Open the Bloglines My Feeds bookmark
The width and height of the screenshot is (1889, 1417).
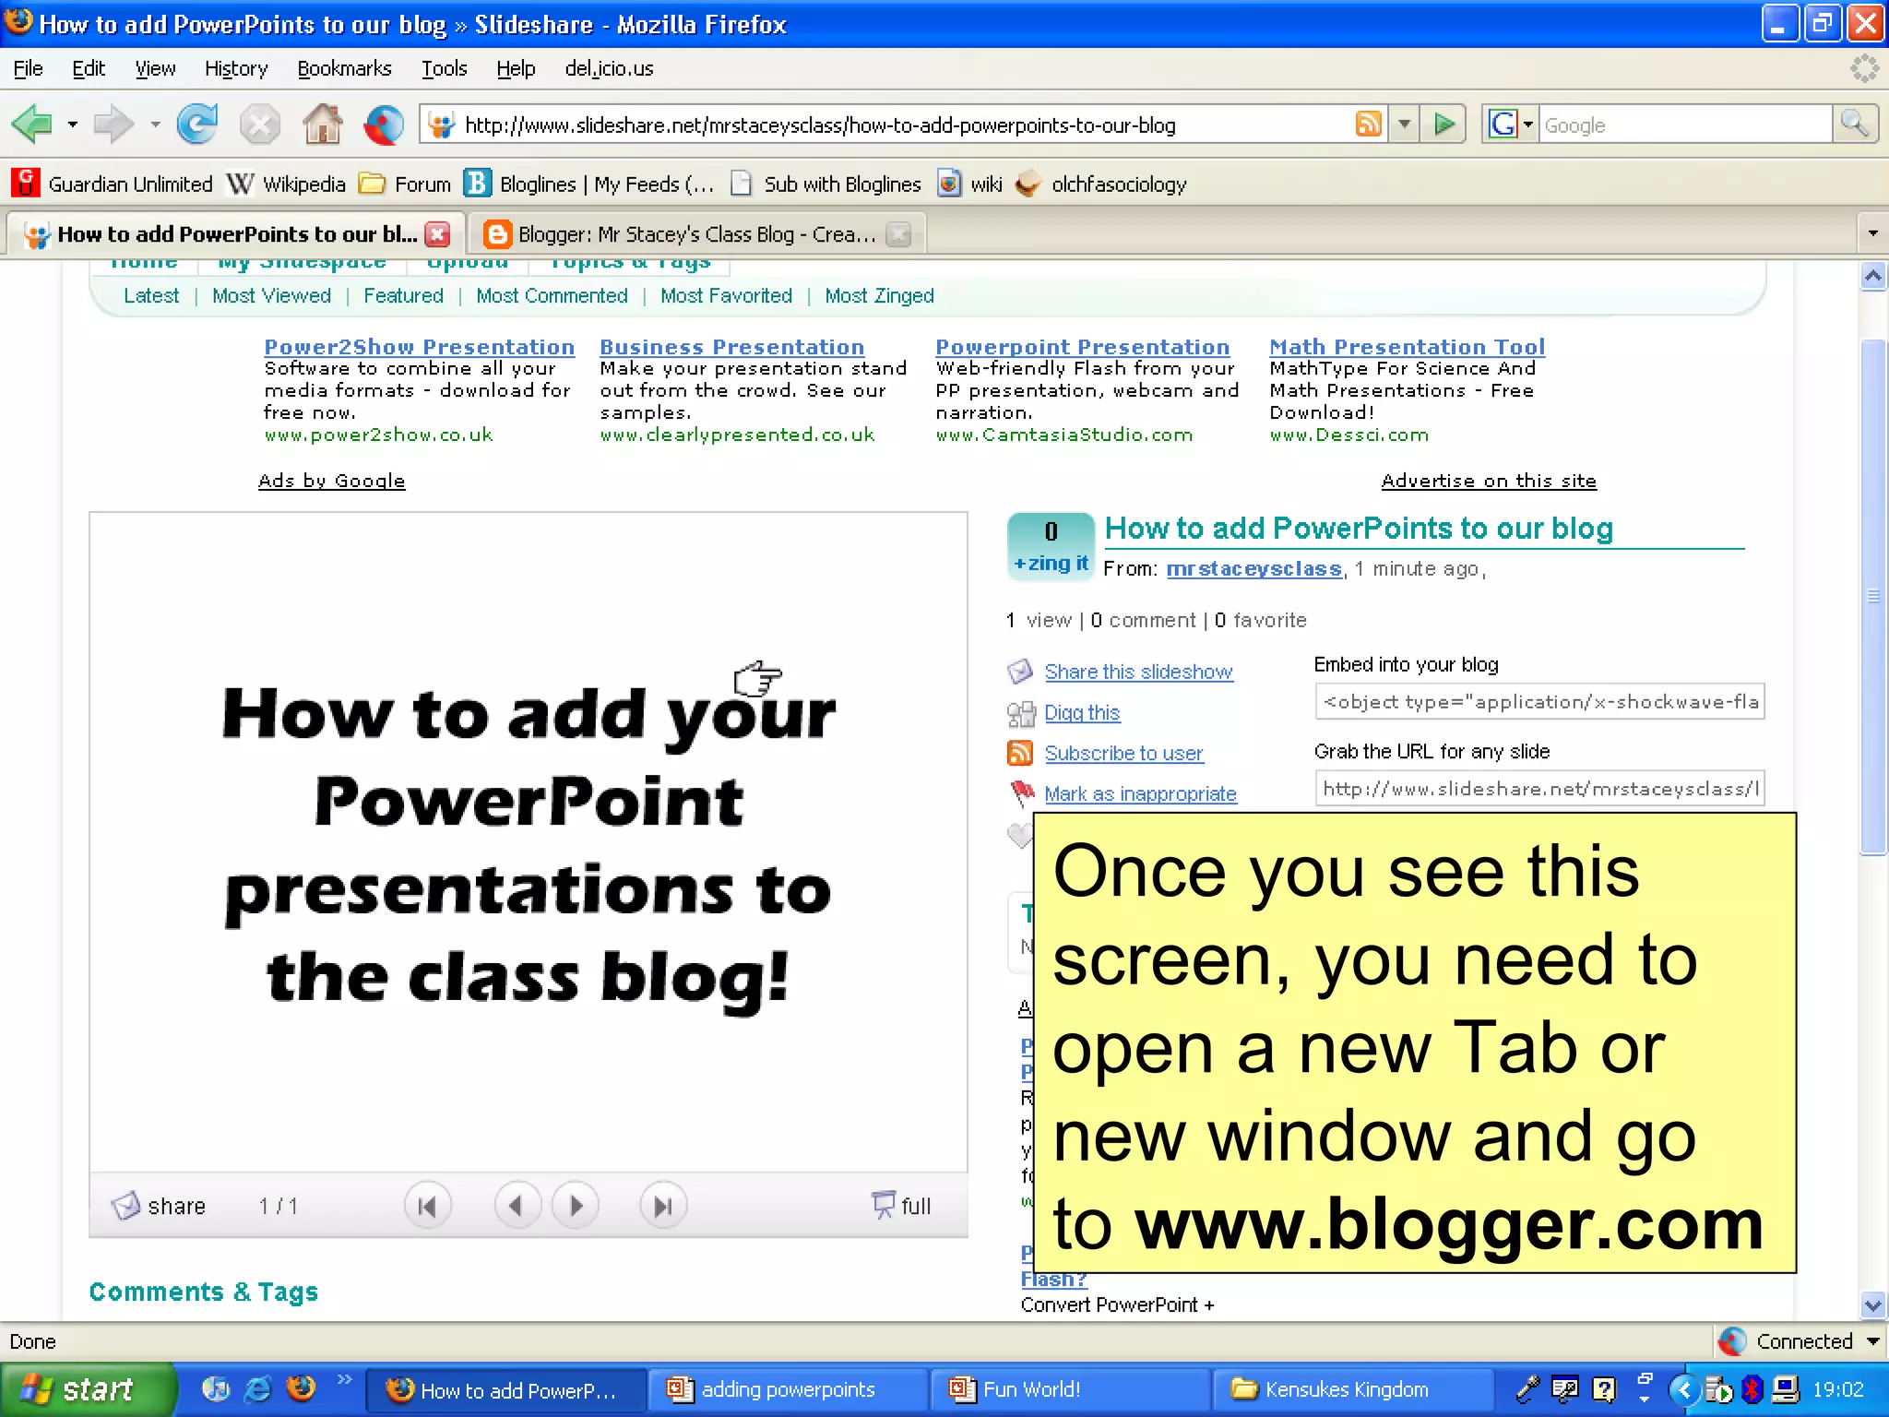coord(589,184)
